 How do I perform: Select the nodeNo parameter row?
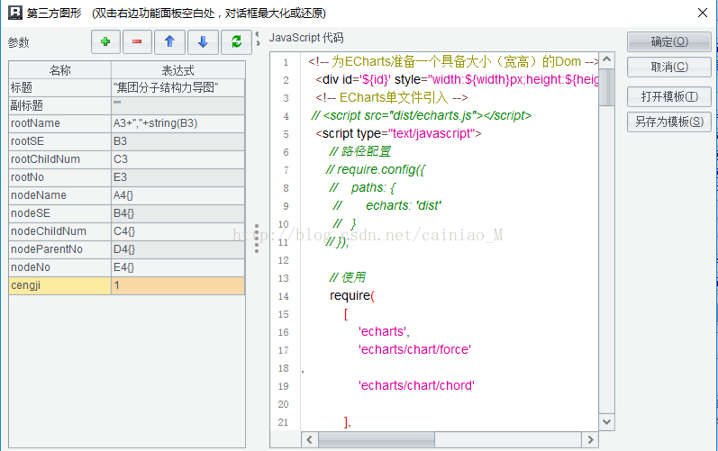(60, 267)
